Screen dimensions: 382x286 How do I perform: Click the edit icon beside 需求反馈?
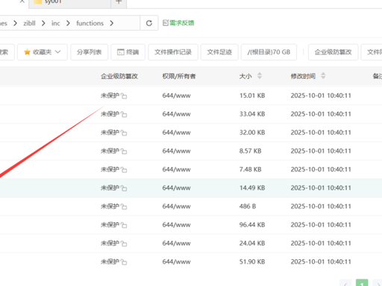[166, 23]
